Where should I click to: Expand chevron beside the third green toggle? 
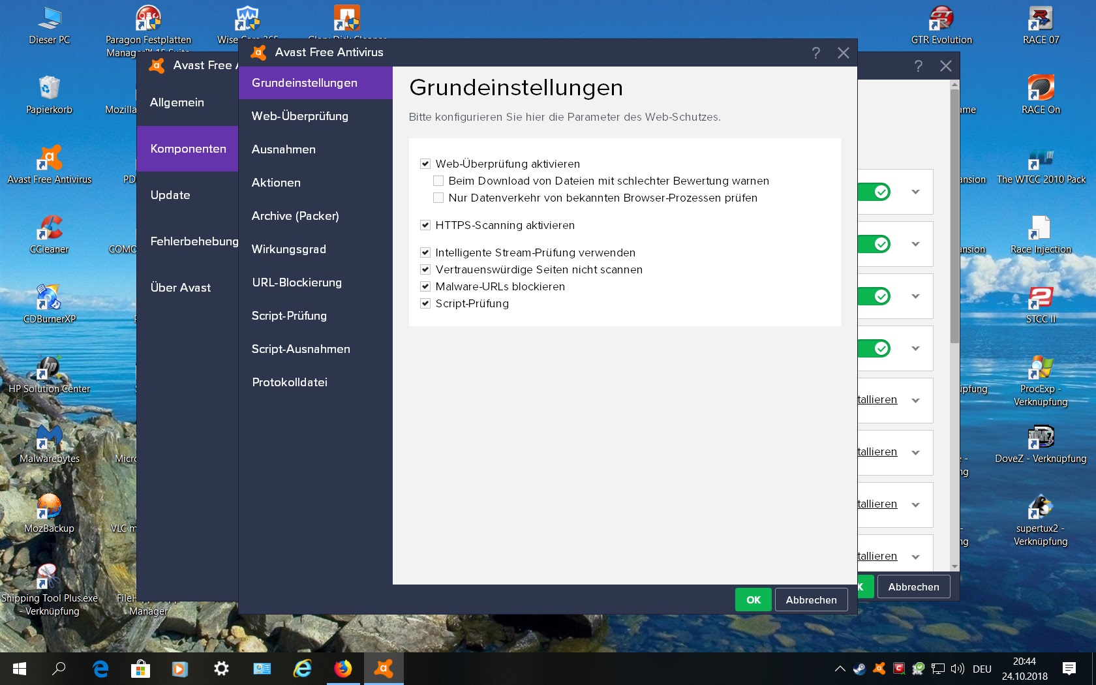click(x=916, y=296)
